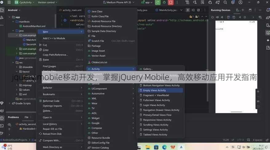Rotate emulator right

pos(234,17)
